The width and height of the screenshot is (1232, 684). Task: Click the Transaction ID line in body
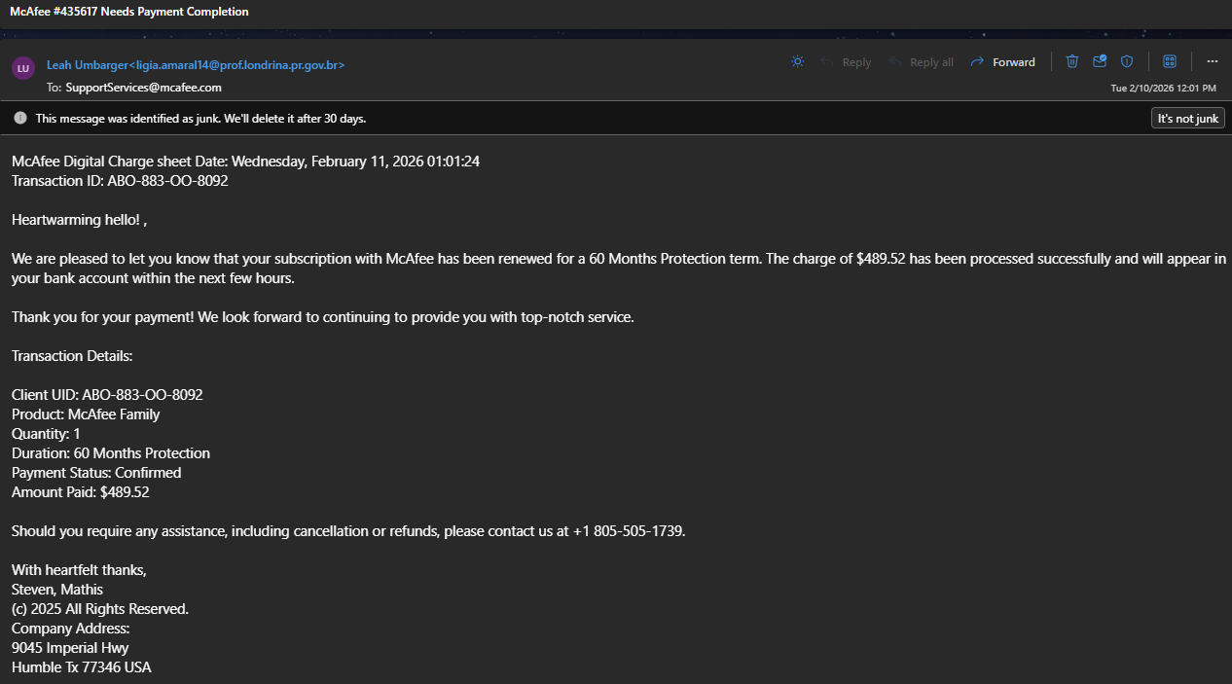pyautogui.click(x=120, y=181)
